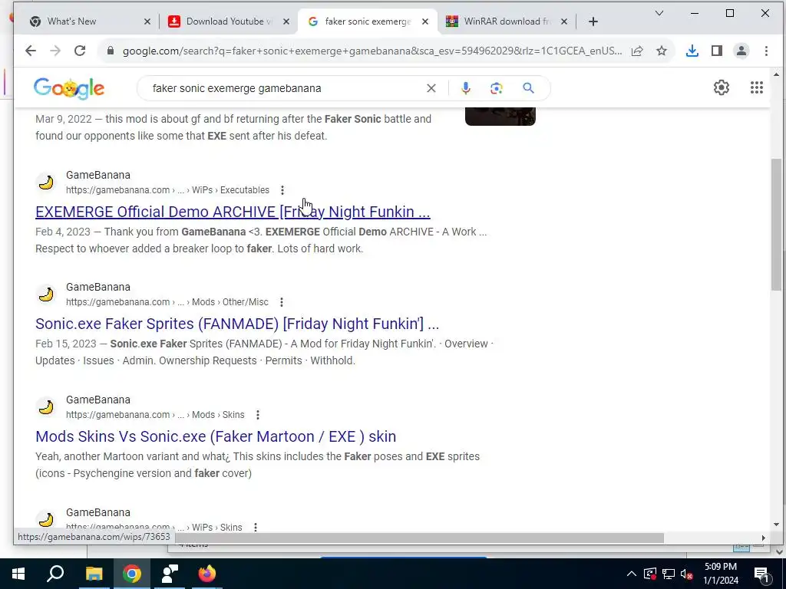Submit search with magnifier icon

coord(528,88)
